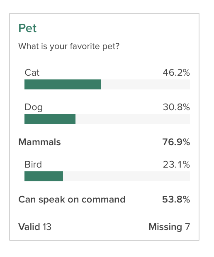Select the question text about favorite pet
The image size is (214, 257).
point(69,47)
